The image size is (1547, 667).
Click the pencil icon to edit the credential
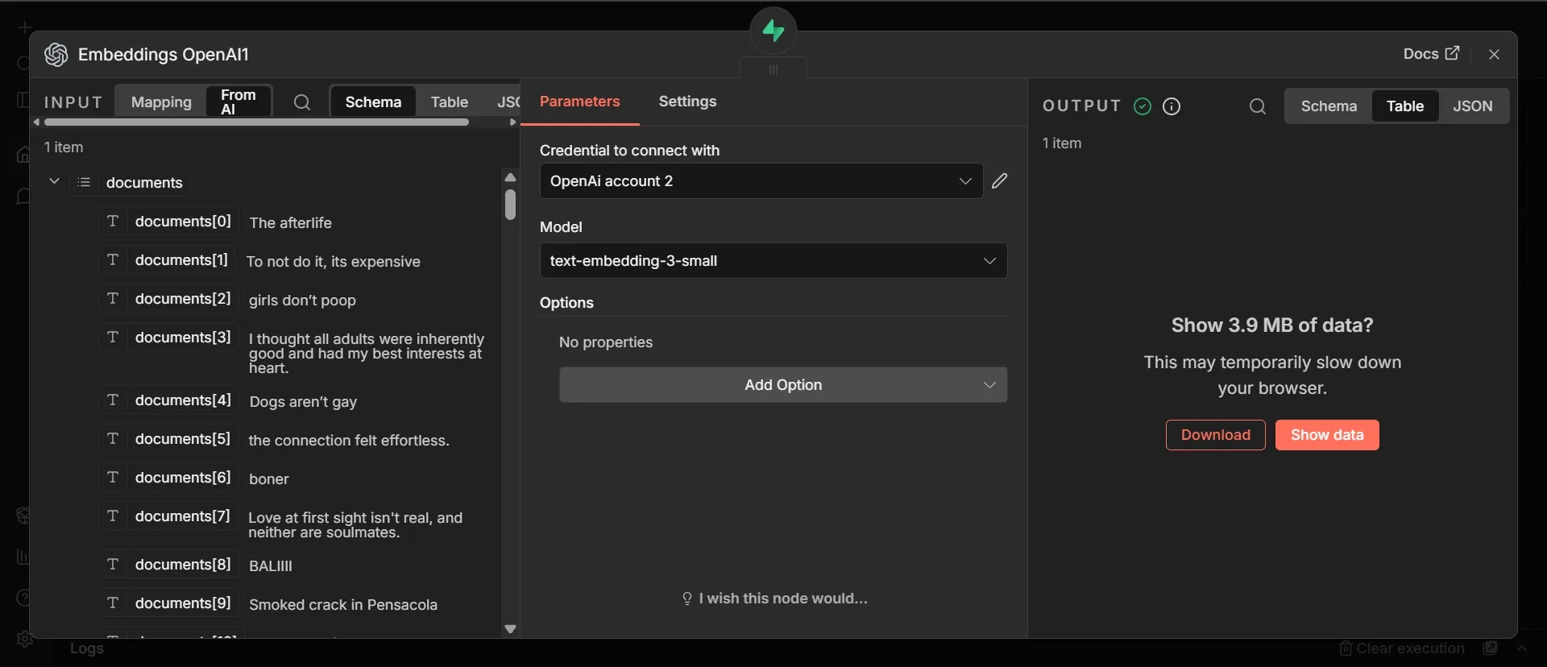[999, 181]
